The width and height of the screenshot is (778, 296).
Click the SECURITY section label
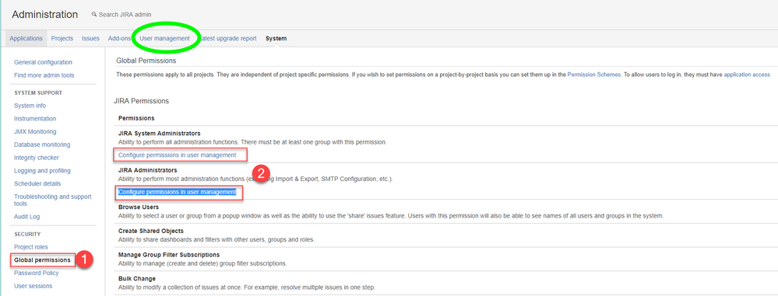tap(27, 234)
